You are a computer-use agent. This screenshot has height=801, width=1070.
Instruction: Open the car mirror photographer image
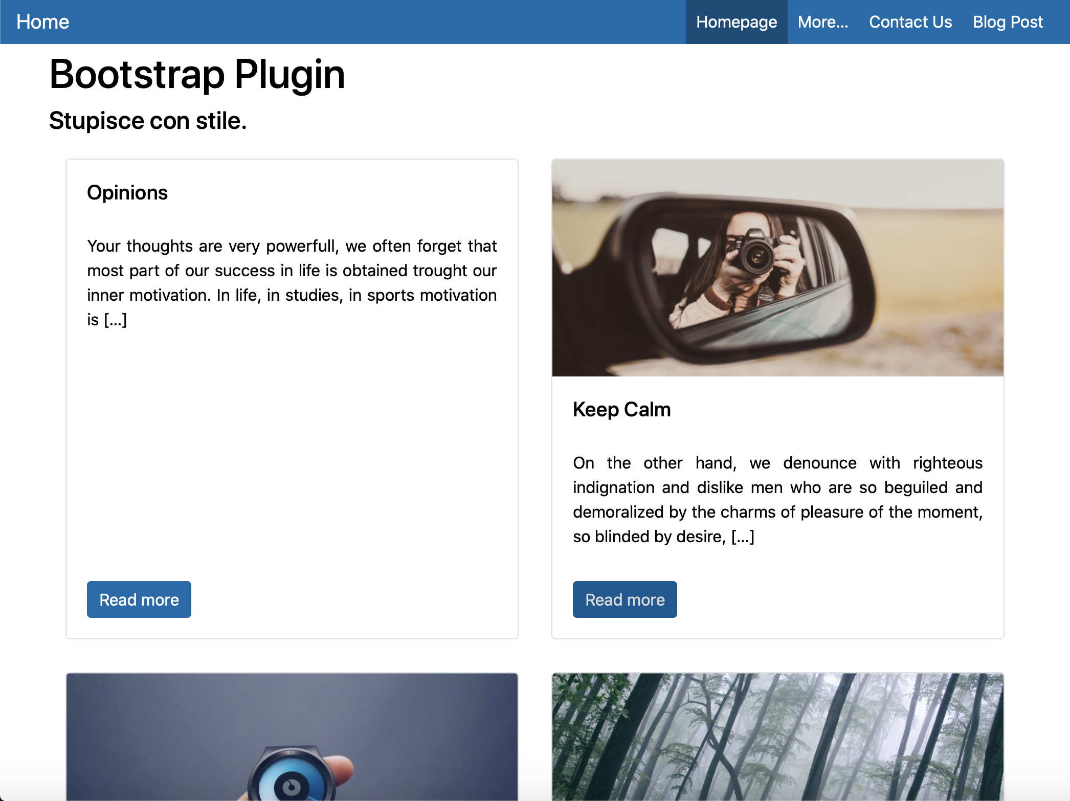pyautogui.click(x=778, y=268)
